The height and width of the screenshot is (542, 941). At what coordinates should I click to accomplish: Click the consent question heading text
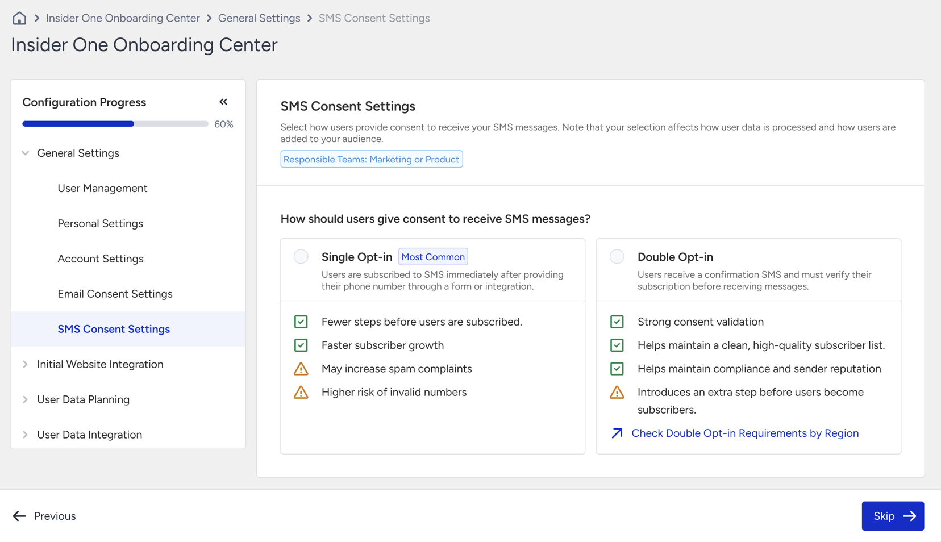[435, 219]
